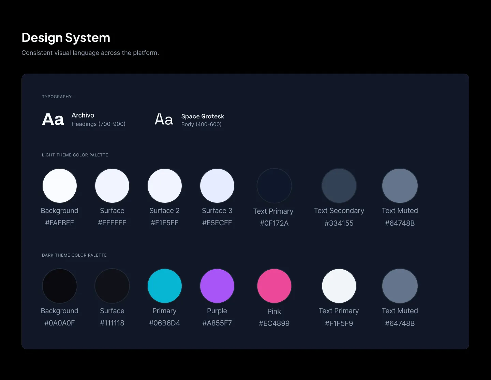This screenshot has width=491, height=380.
Task: Click the 'Archivo' font name
Action: pyautogui.click(x=83, y=115)
